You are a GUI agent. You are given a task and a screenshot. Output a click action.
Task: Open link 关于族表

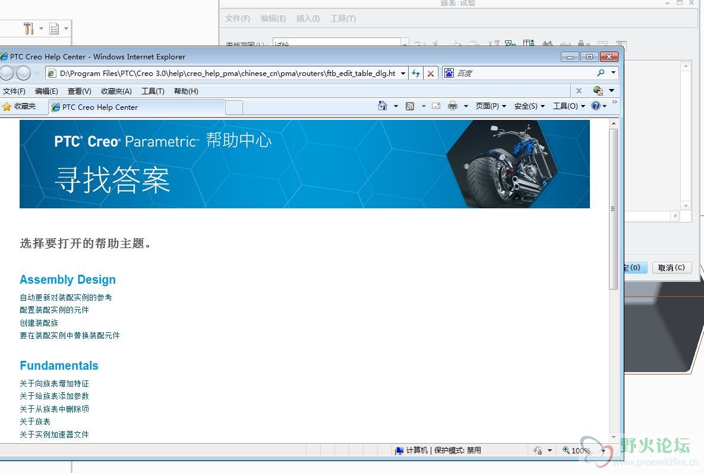(x=35, y=421)
